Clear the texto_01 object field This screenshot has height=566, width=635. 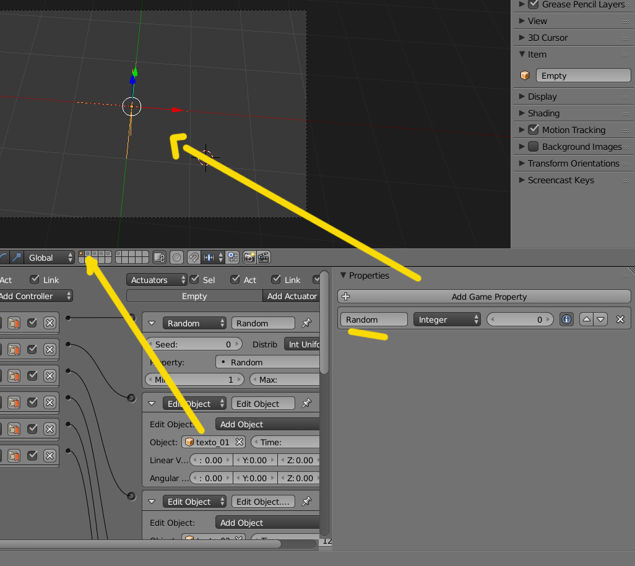240,442
